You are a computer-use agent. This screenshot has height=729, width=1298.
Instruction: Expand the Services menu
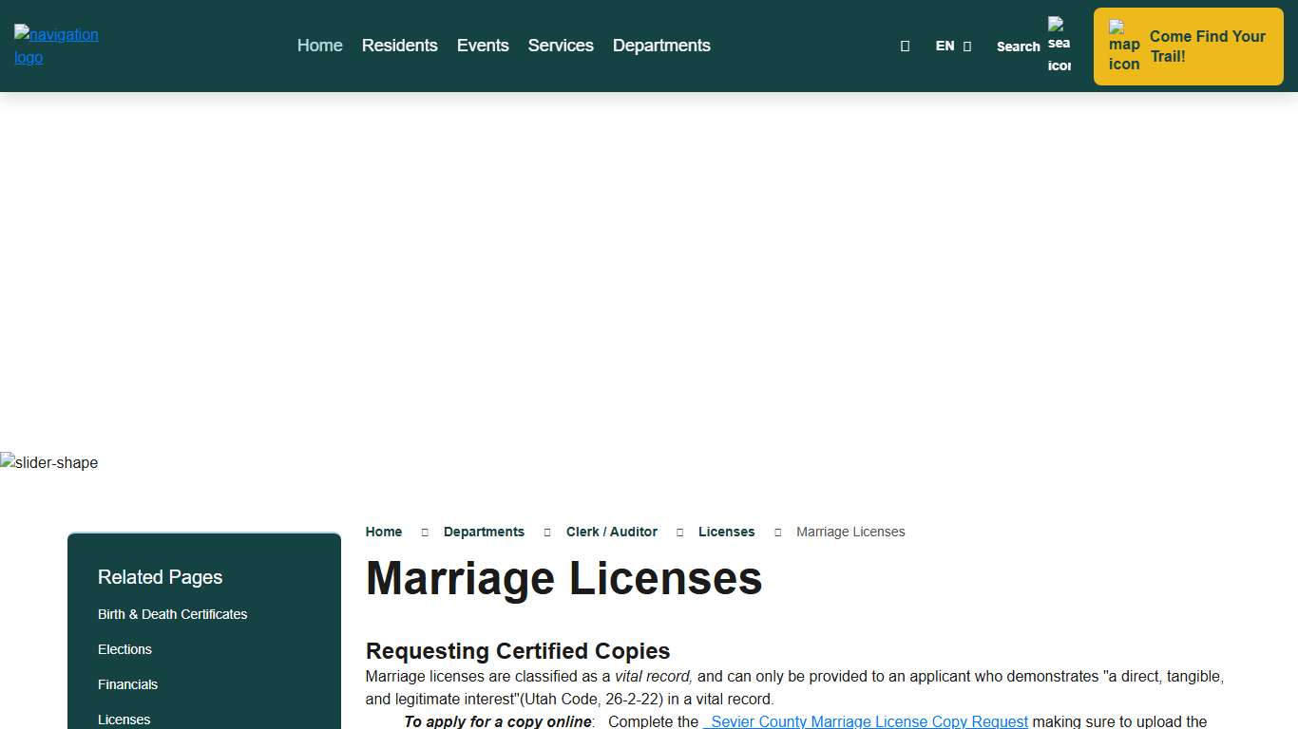pyautogui.click(x=561, y=46)
